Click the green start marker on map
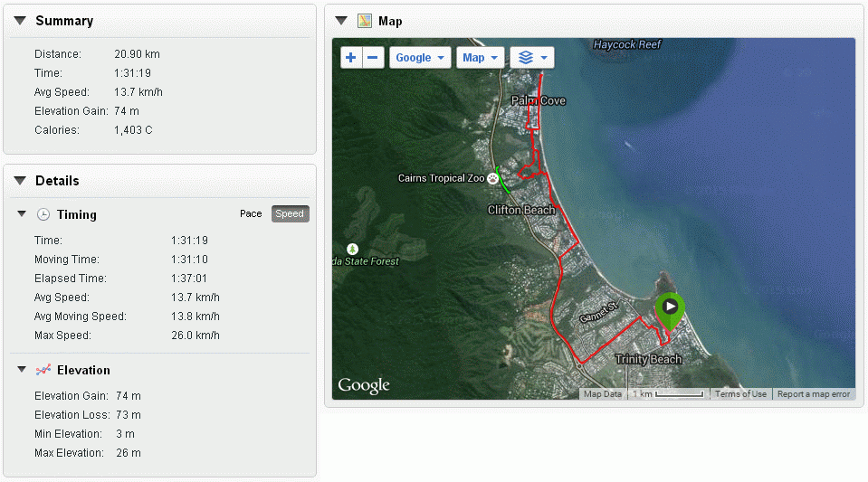868x482 pixels. coord(670,310)
